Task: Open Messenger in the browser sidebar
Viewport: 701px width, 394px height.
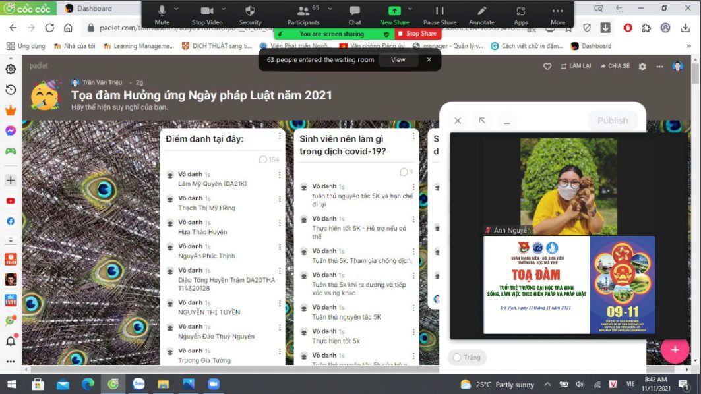Action: coord(11,130)
